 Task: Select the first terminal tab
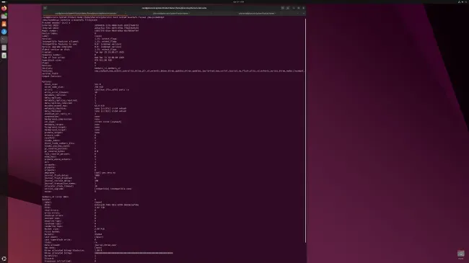85,14
